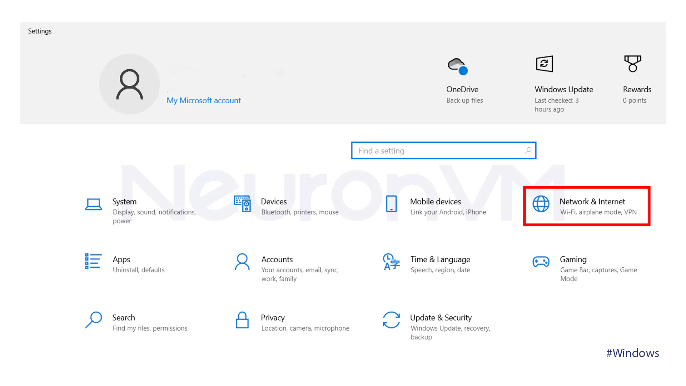Click 'Back up files' under OneDrive
The height and width of the screenshot is (386, 686).
[464, 100]
